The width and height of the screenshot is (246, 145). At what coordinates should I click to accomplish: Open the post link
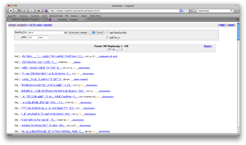pyautogui.click(x=231, y=25)
